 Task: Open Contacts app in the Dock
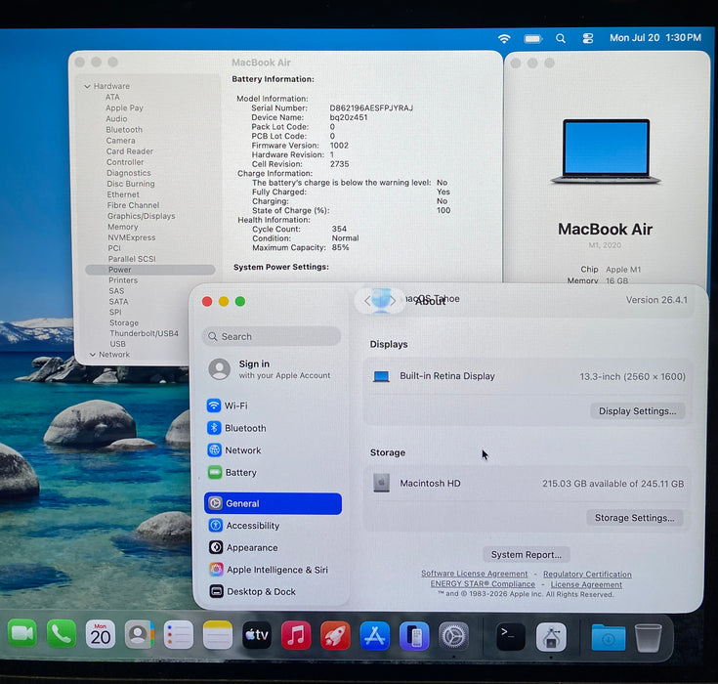(139, 634)
